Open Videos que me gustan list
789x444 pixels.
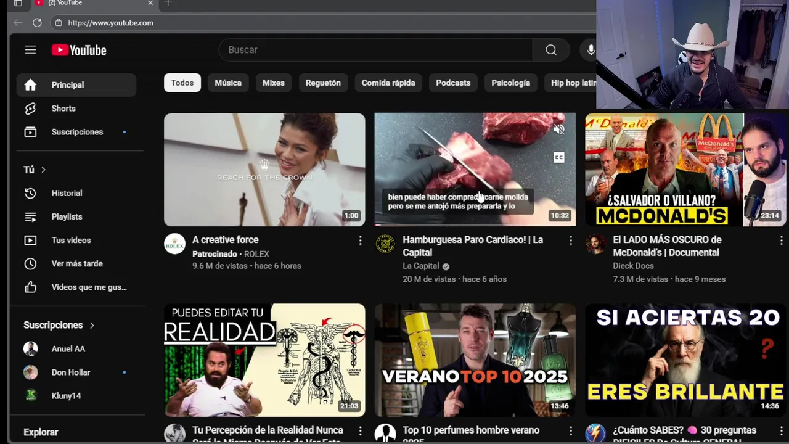tap(76, 287)
